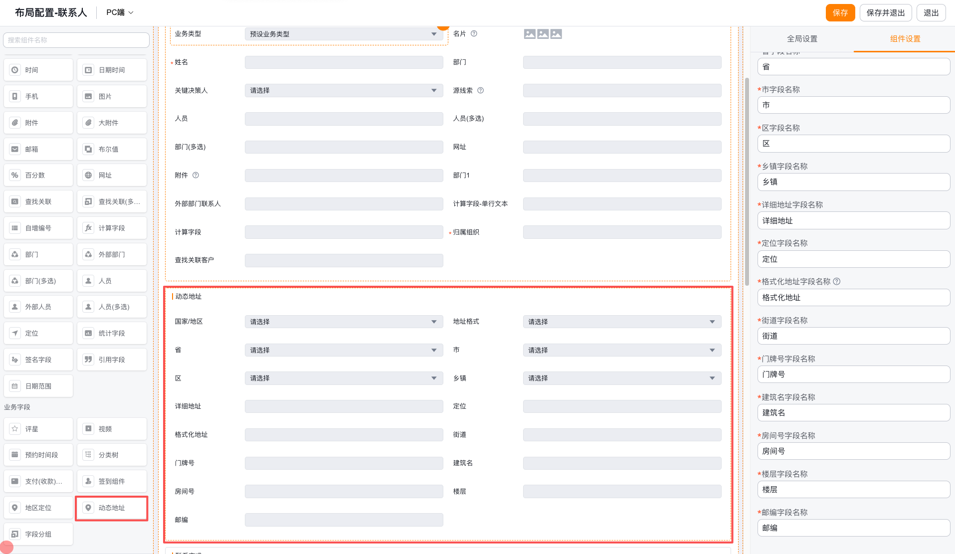Pick the 手机 component icon
This screenshot has width=955, height=554.
coord(15,96)
